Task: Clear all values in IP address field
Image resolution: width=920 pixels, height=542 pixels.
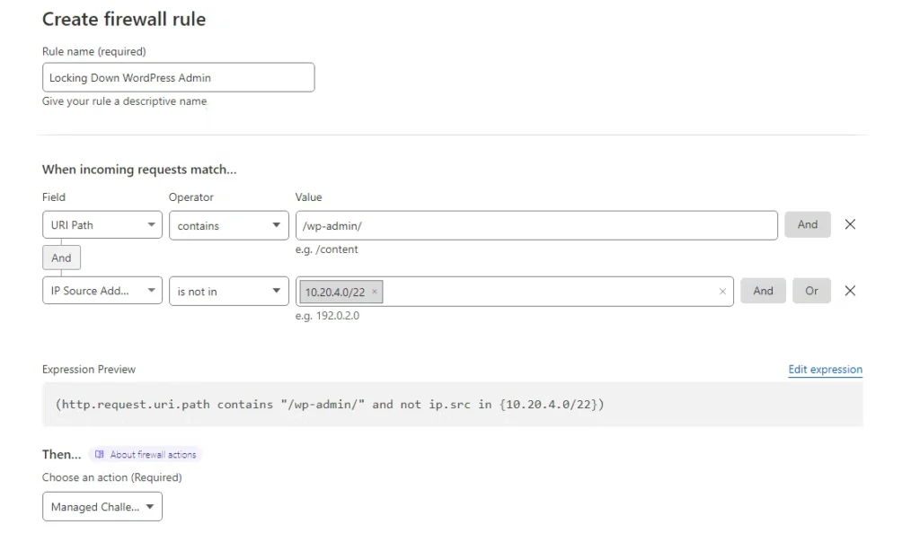Action: click(722, 292)
